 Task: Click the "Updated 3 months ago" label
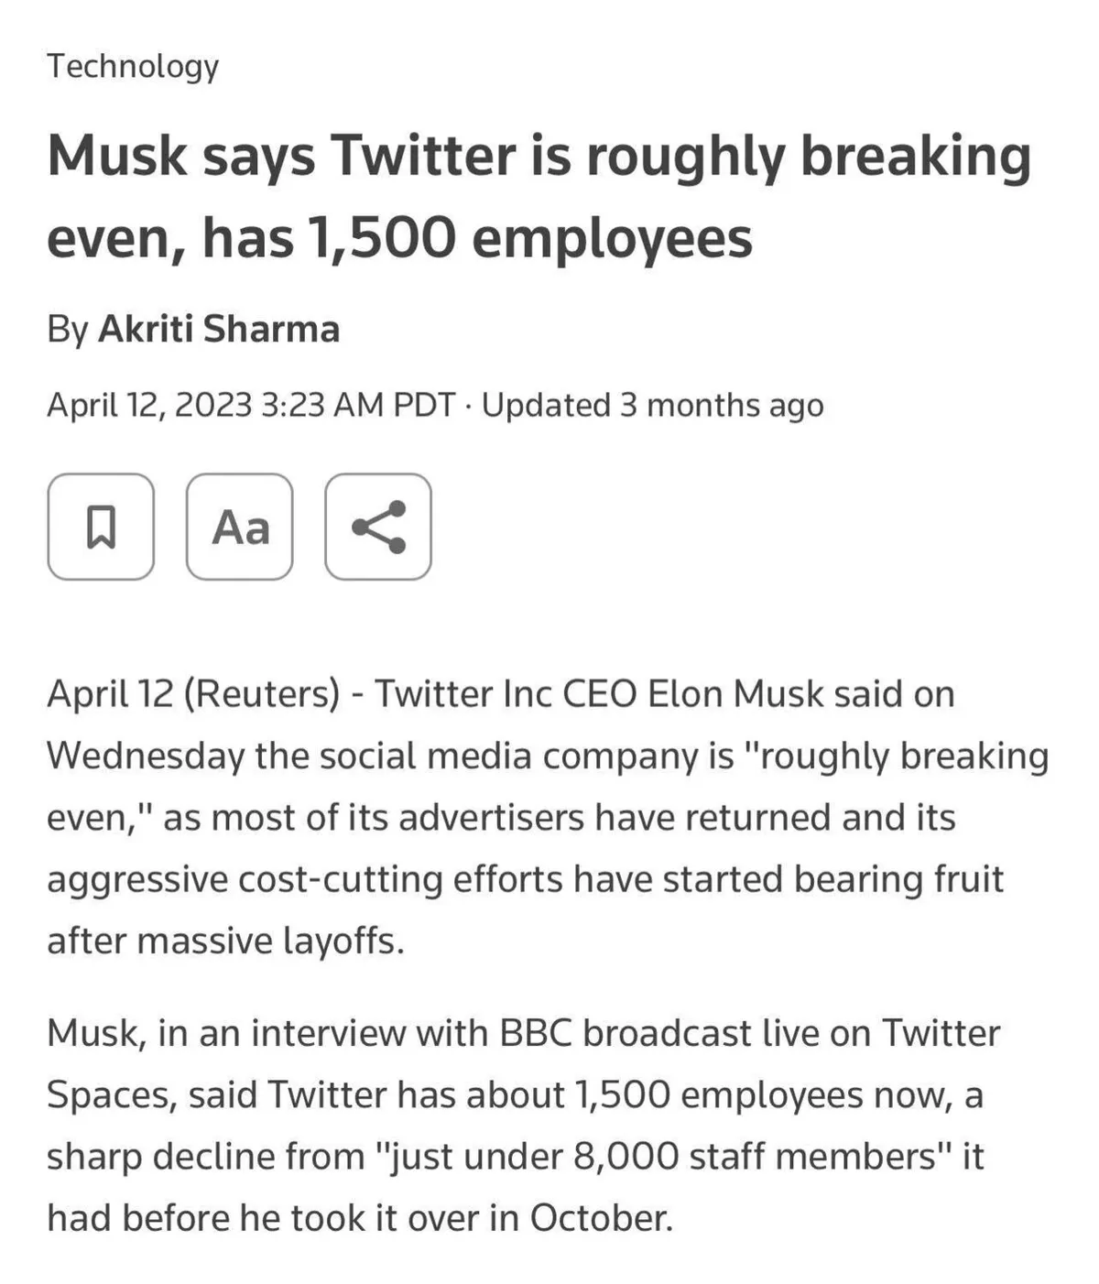tap(652, 405)
